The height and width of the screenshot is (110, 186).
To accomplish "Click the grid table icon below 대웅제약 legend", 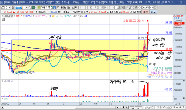I will pyautogui.click(x=3, y=19).
